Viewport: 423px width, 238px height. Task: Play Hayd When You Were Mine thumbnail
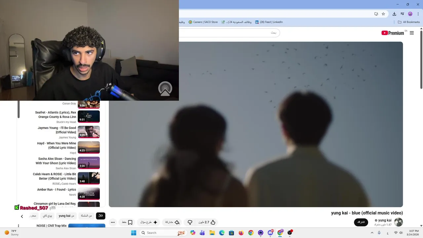tap(89, 147)
